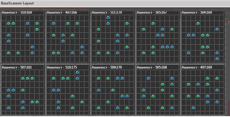The image size is (230, 117).
Task: Click the Аванпост - 505:167 panel title
Action: (152, 13)
